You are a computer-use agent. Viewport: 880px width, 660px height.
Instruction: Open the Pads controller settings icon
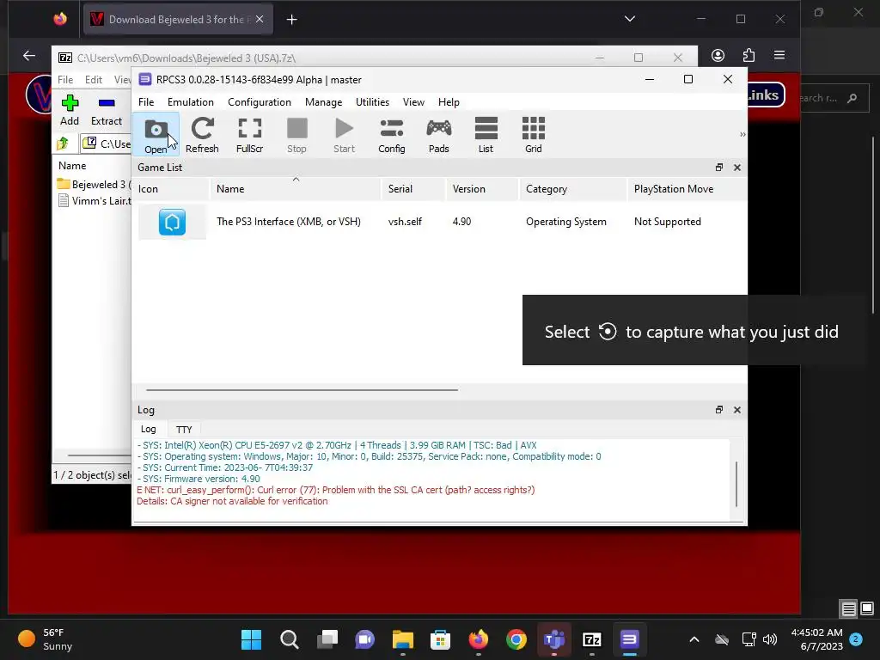(x=439, y=135)
